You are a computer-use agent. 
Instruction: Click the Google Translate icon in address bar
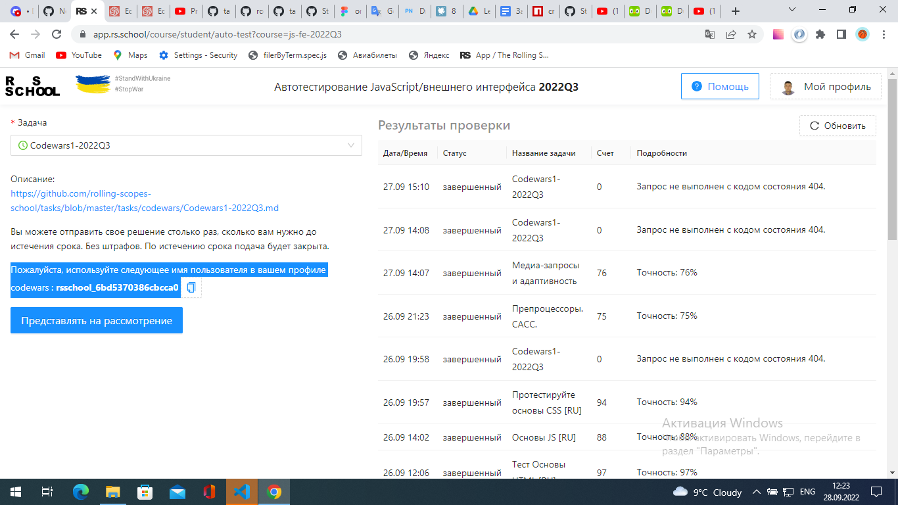[x=710, y=34]
